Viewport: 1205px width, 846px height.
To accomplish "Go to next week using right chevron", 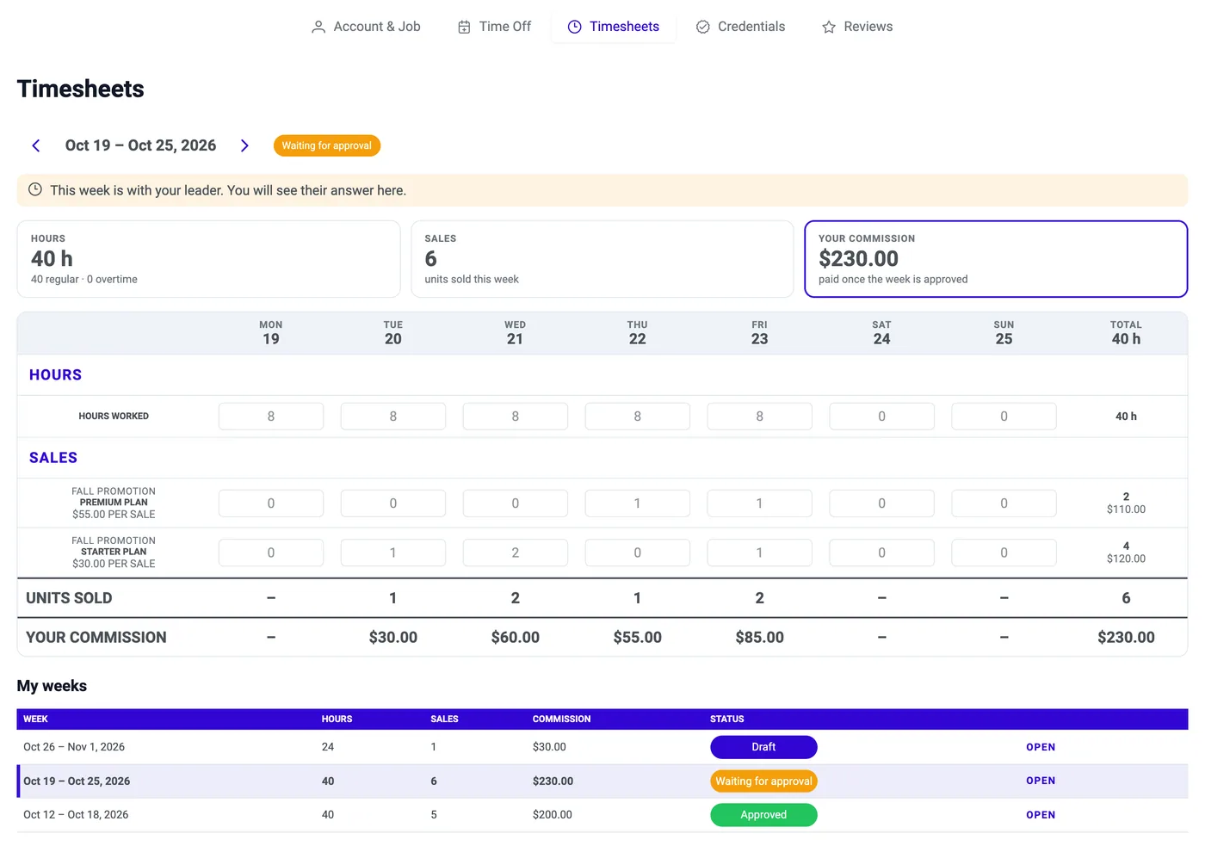I will pos(244,145).
